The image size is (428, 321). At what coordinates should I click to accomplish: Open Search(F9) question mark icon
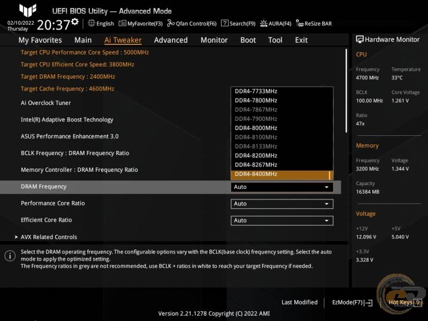click(x=225, y=23)
